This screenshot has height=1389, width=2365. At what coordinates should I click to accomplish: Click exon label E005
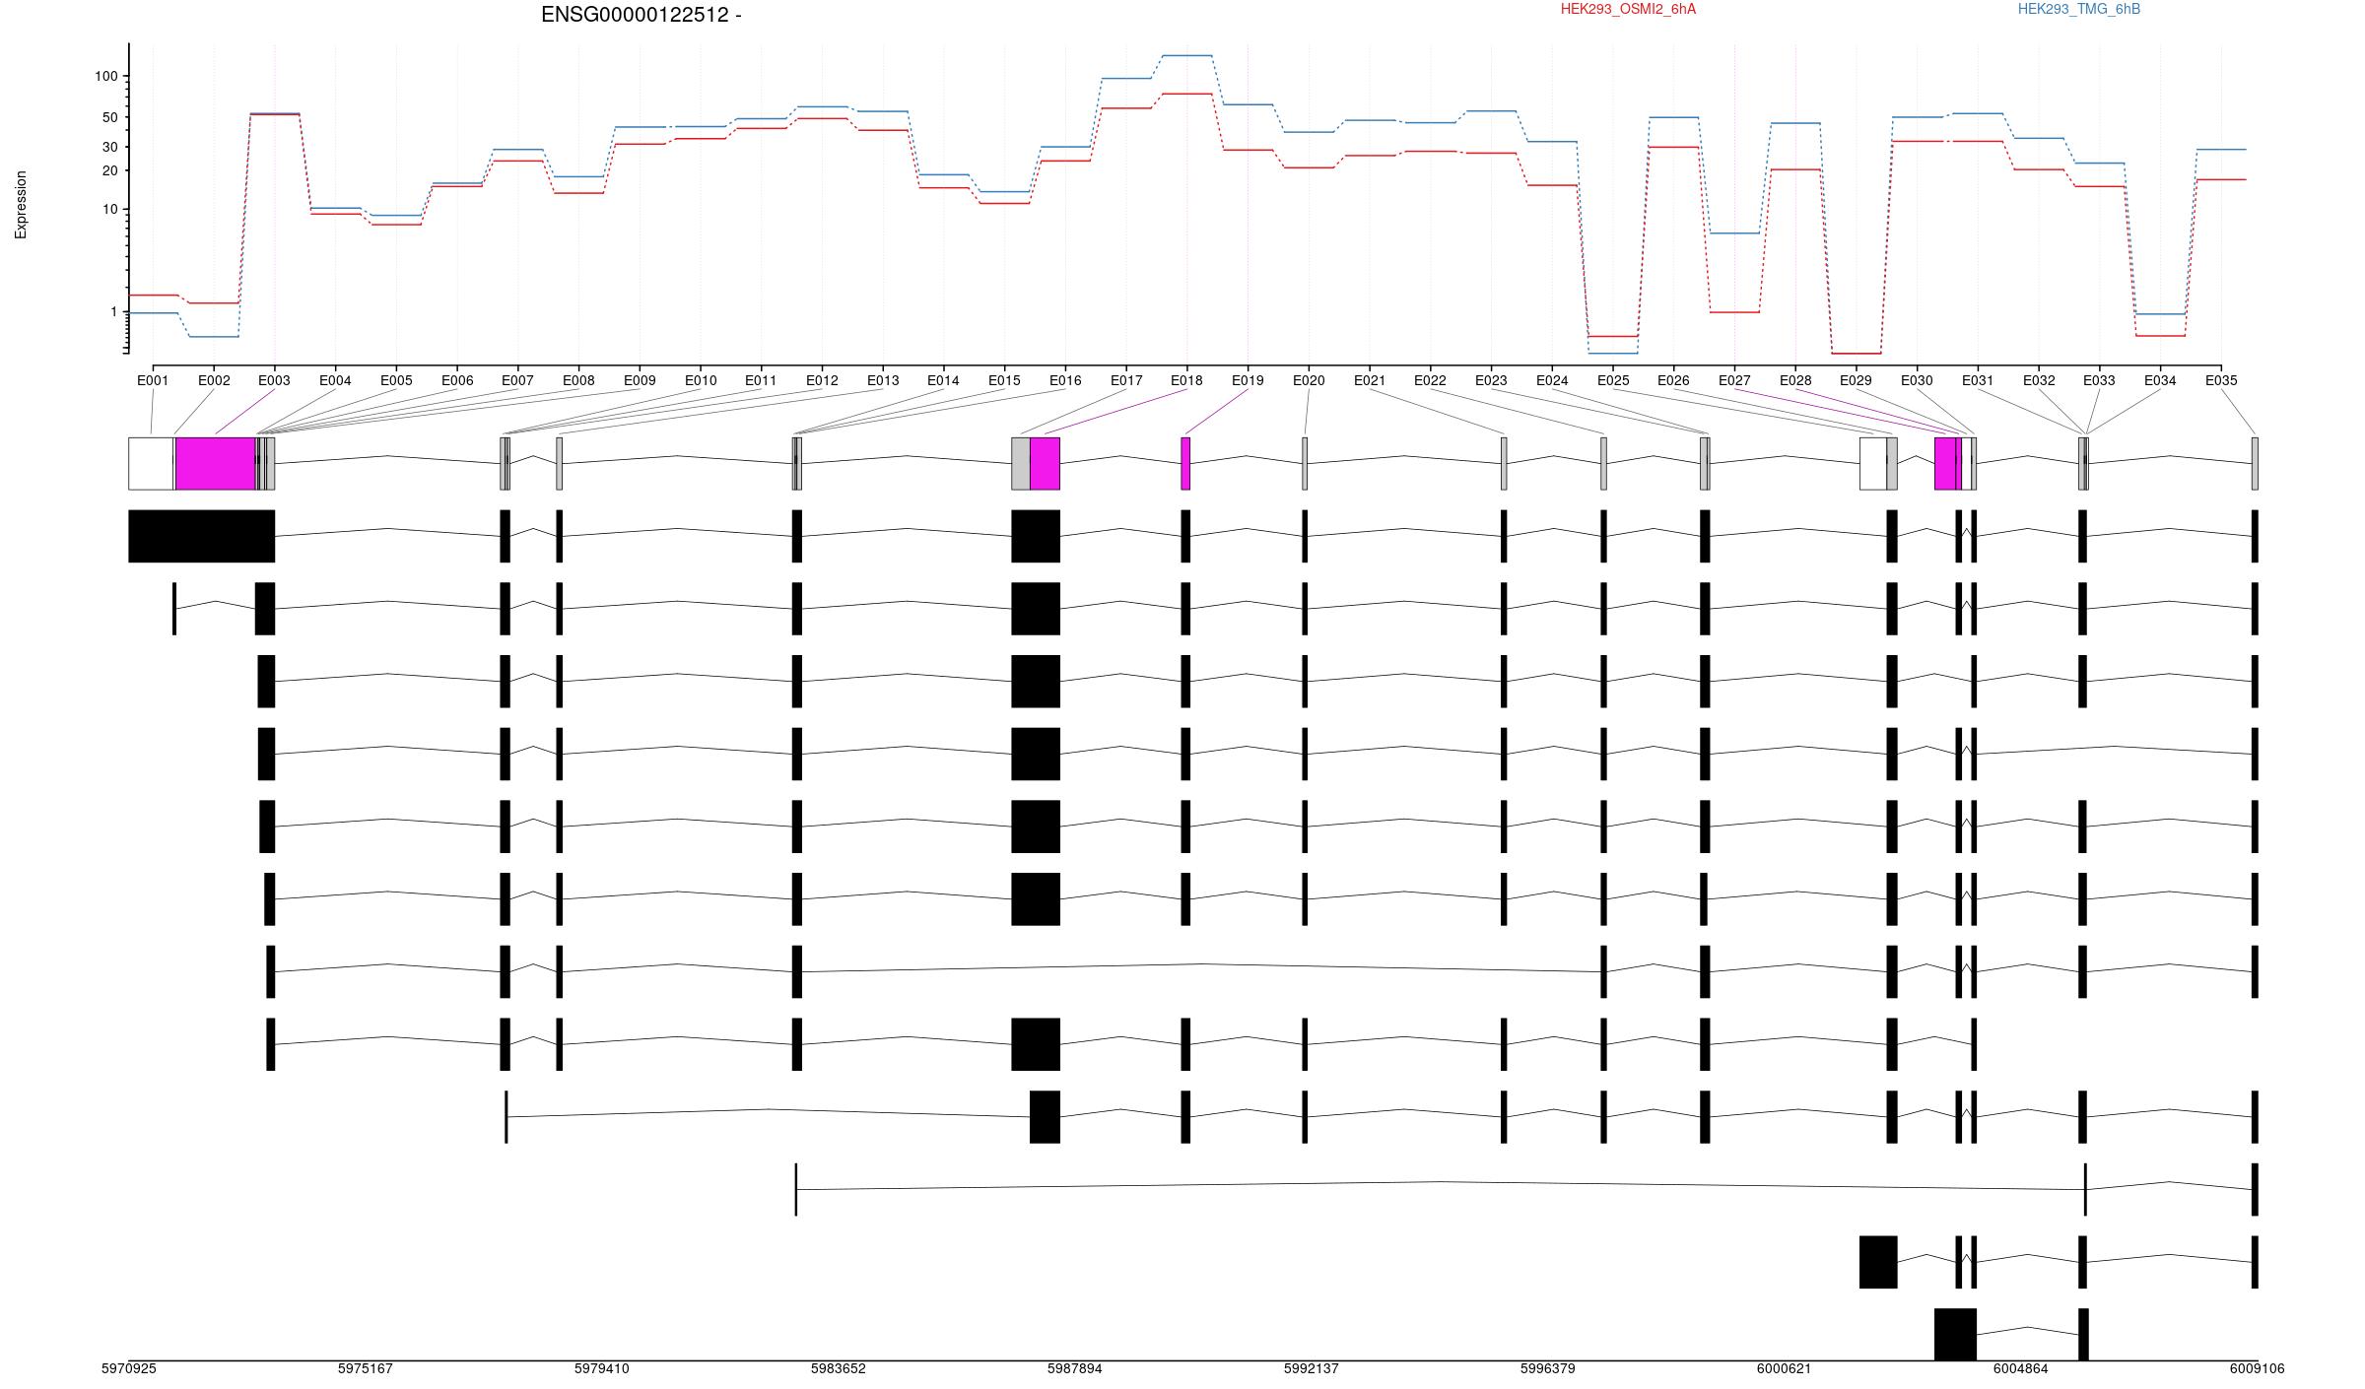[x=396, y=380]
